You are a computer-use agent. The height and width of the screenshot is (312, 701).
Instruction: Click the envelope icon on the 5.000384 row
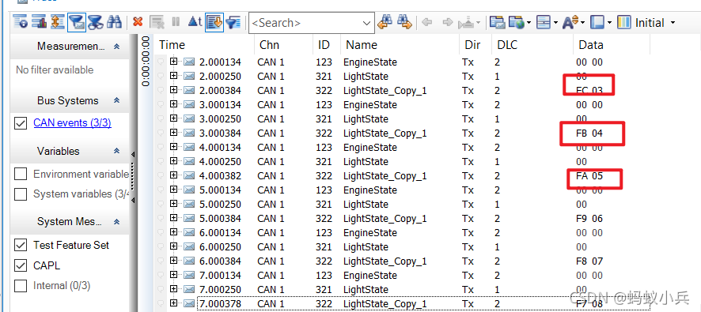[189, 218]
